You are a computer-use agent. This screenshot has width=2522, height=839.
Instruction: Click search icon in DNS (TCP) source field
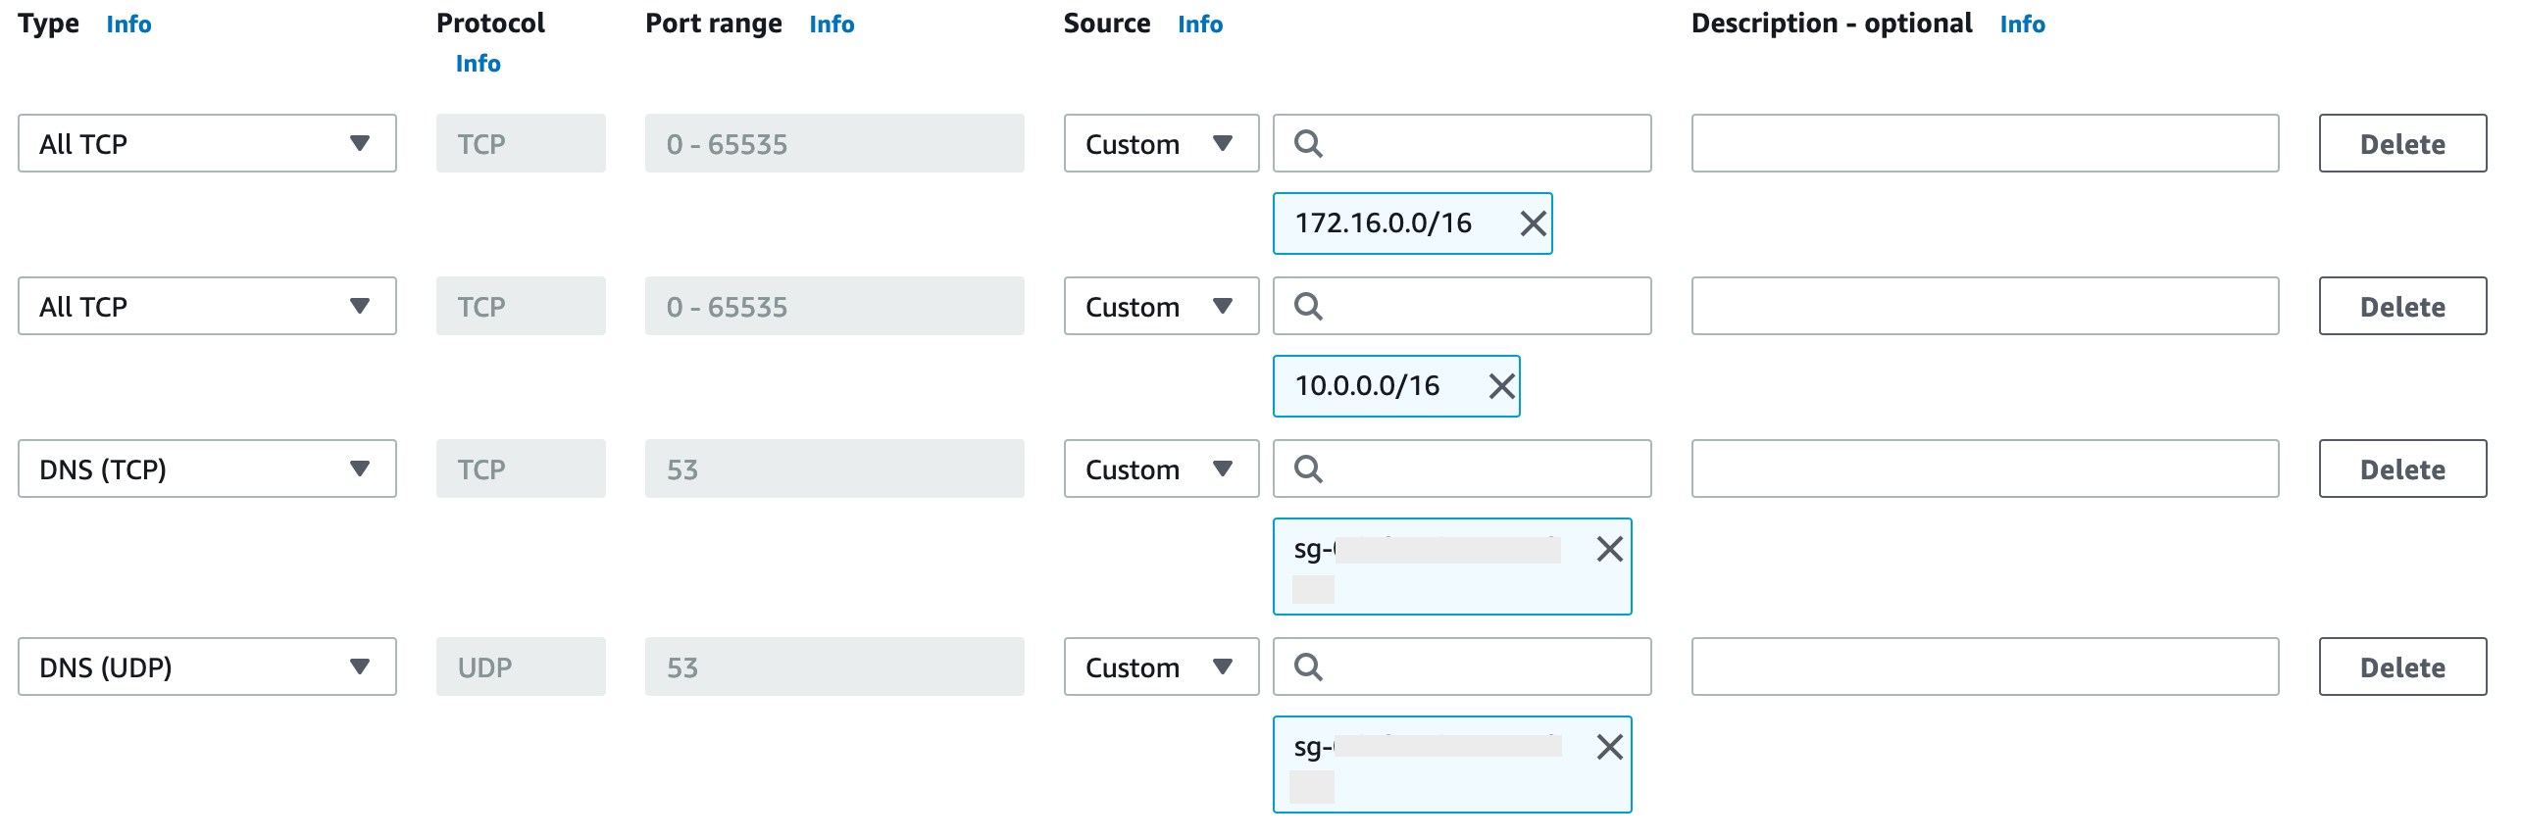pos(1308,469)
